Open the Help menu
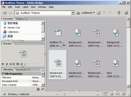The image size is (131, 97). coord(51,7)
